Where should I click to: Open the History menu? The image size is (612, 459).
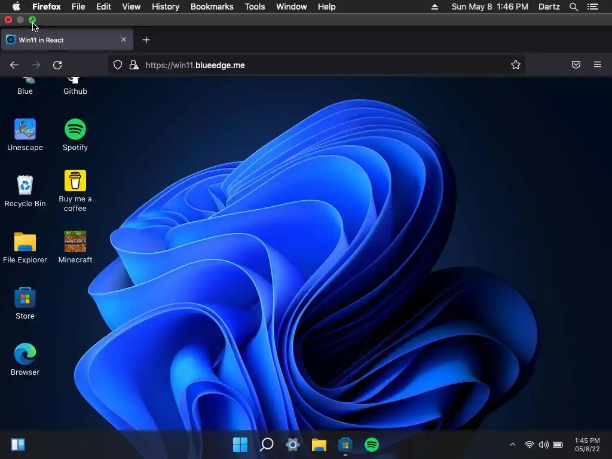pyautogui.click(x=166, y=7)
